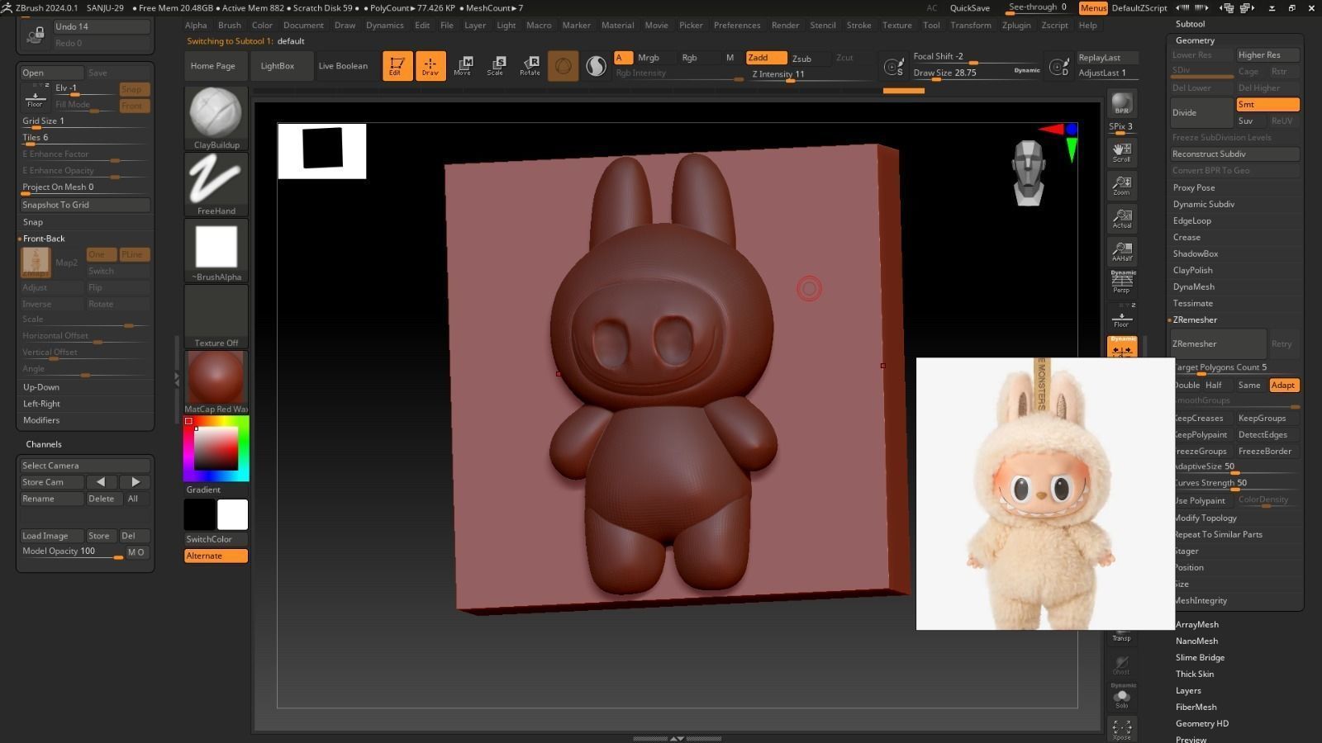Open the BrushAlpha alpha selector

tap(216, 250)
